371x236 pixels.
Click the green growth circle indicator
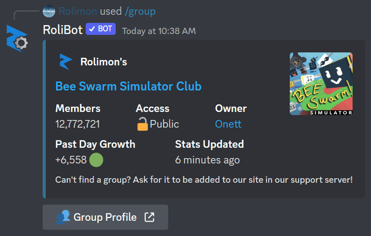[x=96, y=160]
